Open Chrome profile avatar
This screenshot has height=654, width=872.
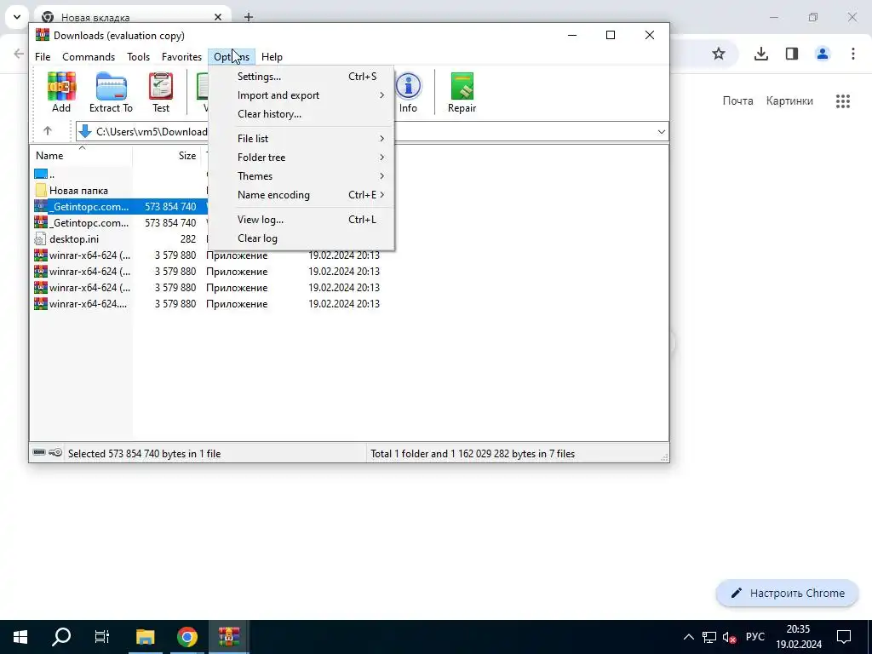point(823,54)
